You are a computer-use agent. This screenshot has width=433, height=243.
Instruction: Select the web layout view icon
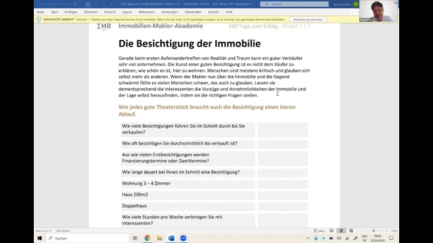(351, 231)
